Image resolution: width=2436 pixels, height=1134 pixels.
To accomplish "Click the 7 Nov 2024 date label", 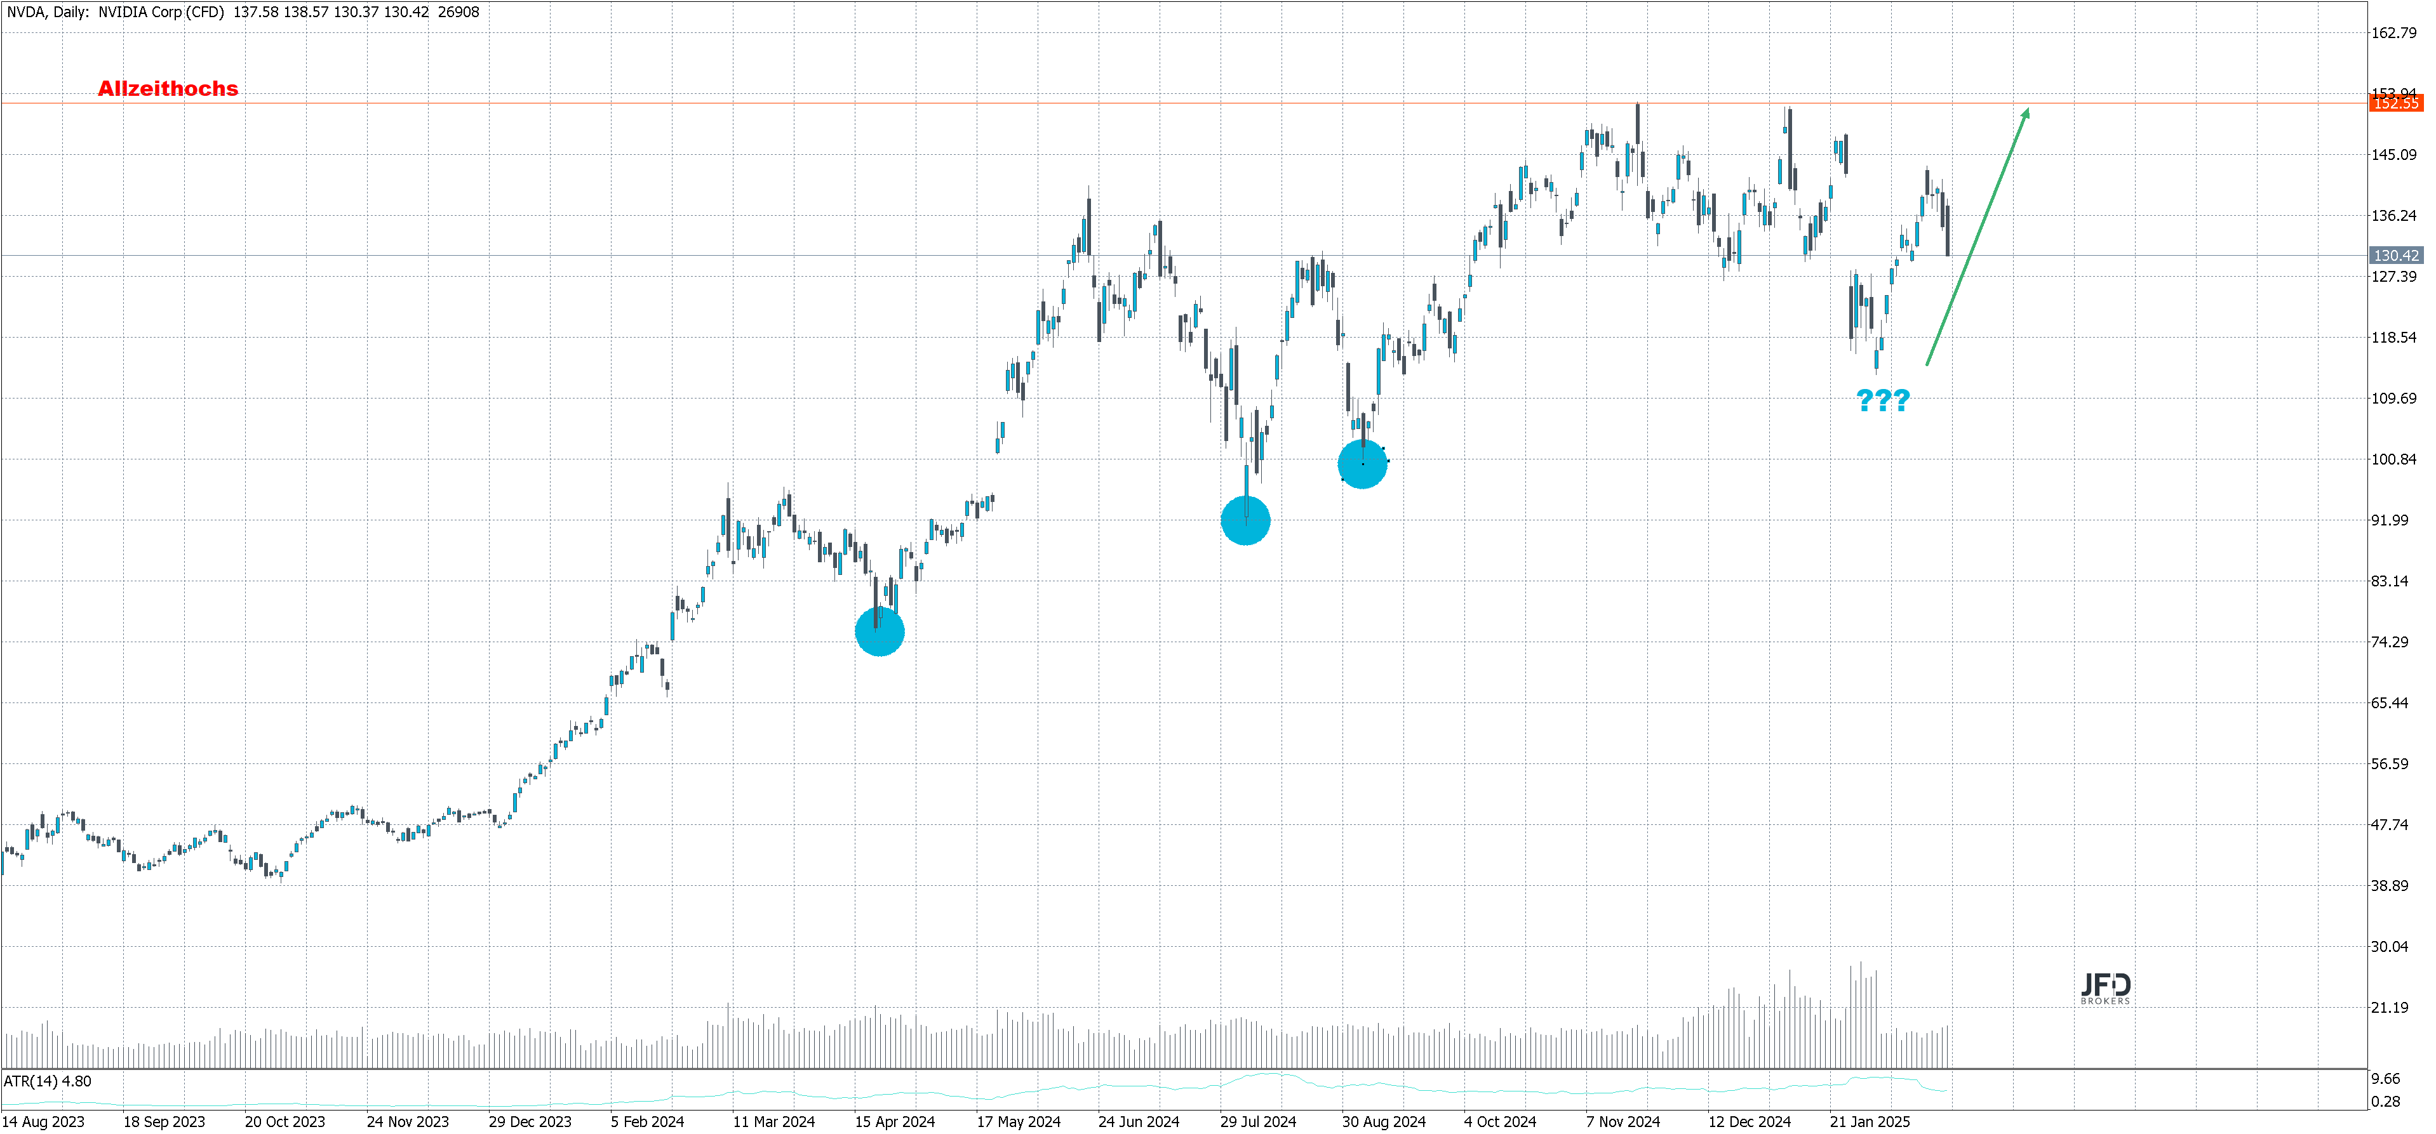I will [1623, 1122].
